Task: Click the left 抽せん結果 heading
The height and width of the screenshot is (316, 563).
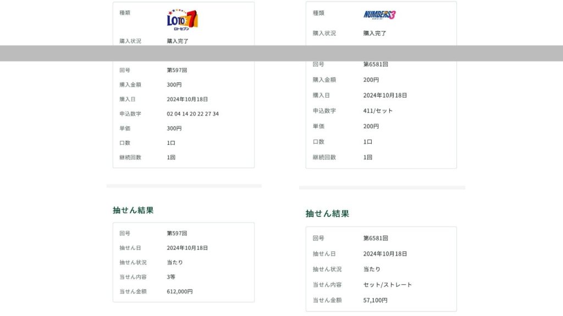Action: point(133,210)
